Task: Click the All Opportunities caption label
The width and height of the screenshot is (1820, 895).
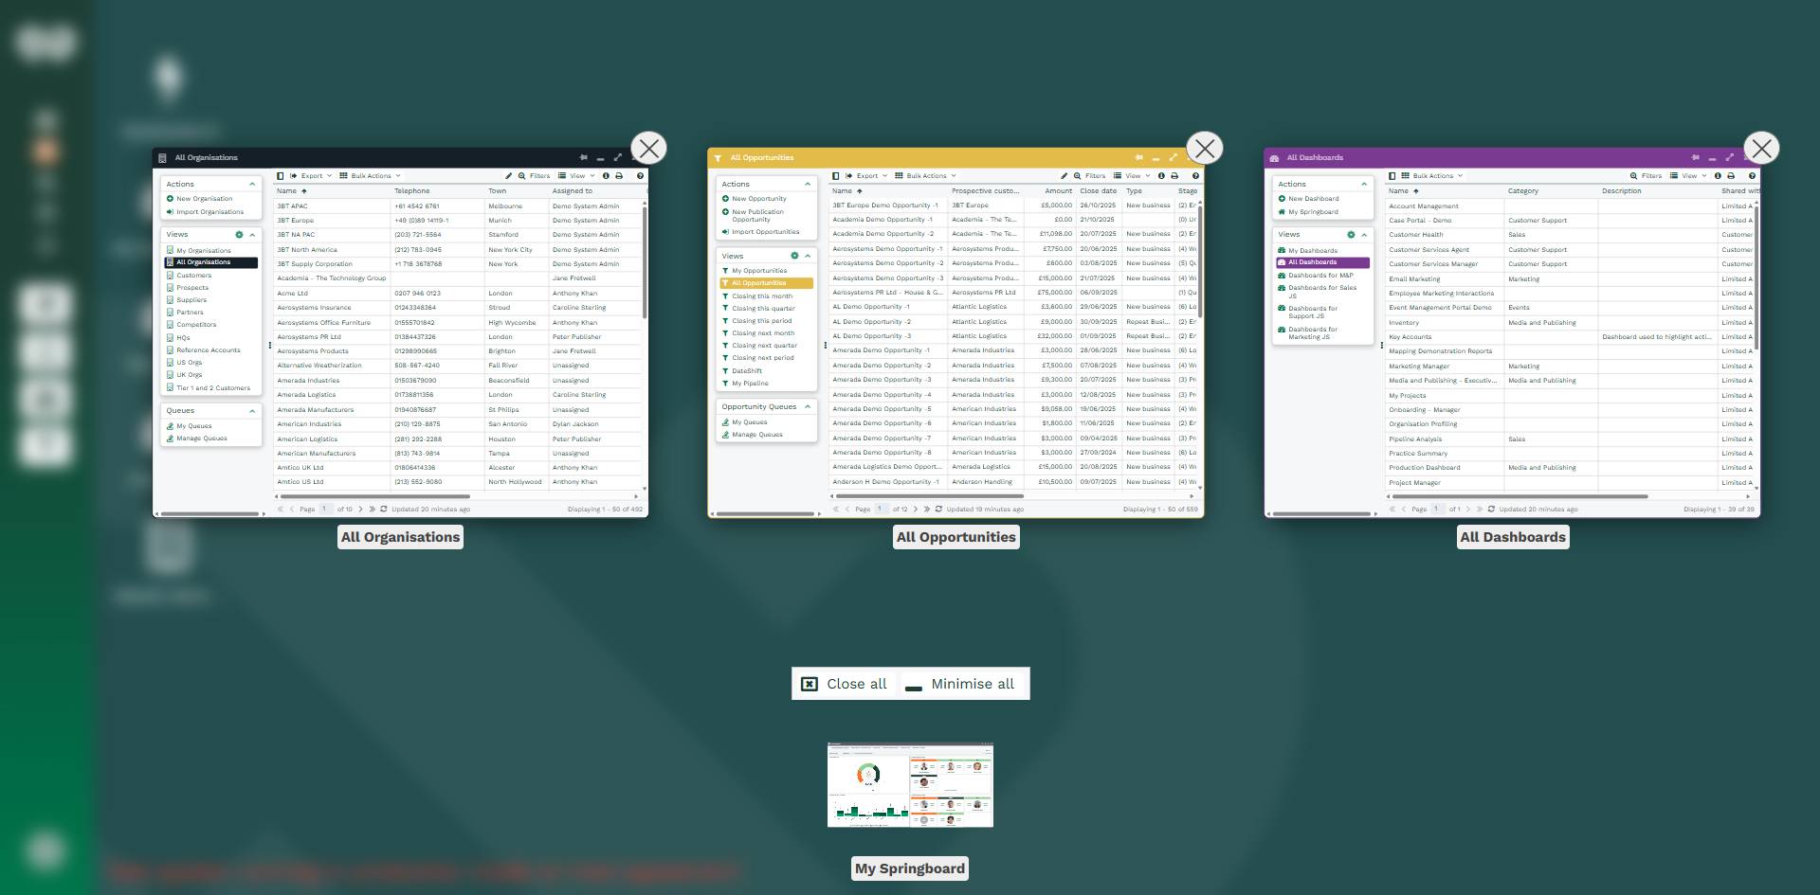Action: pyautogui.click(x=956, y=537)
